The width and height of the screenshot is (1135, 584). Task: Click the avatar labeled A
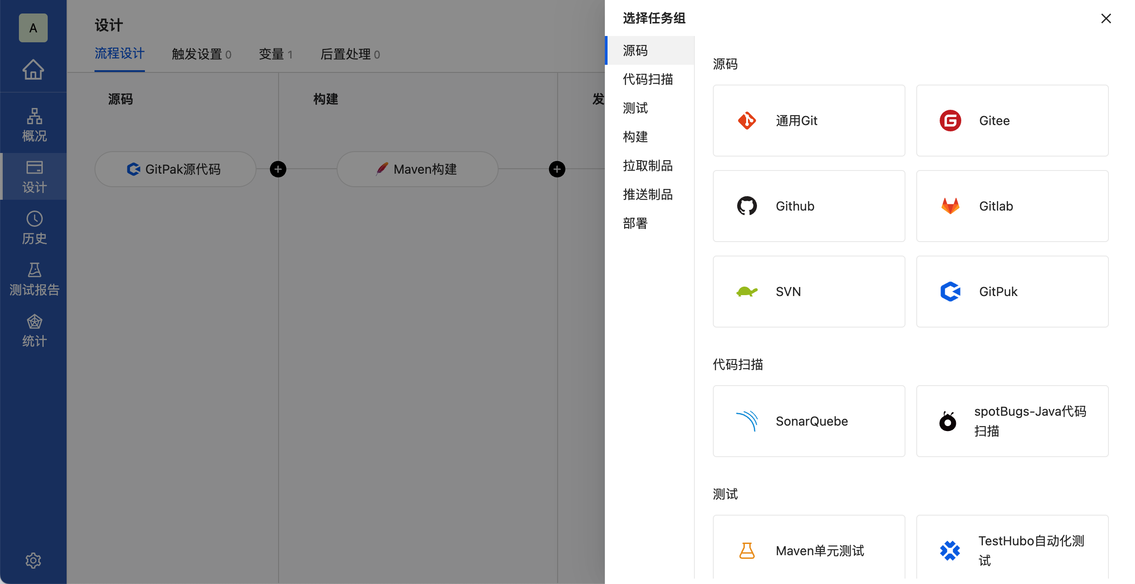click(33, 28)
